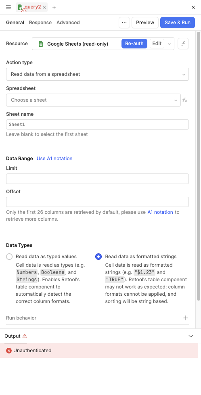Expand the Resource dropdown chevron

point(169,44)
